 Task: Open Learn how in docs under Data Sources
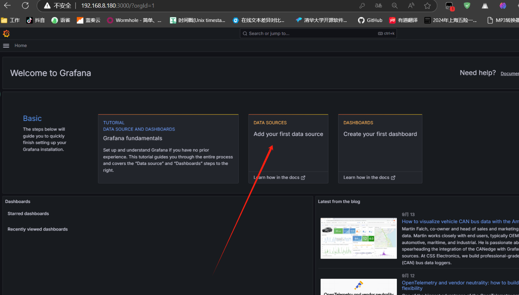coord(279,177)
